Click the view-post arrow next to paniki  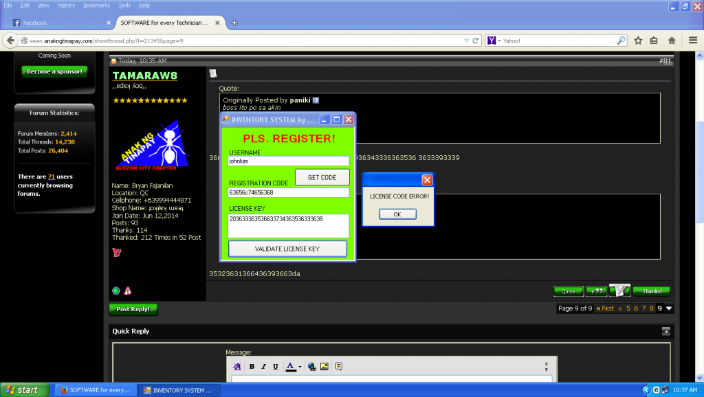(x=316, y=100)
